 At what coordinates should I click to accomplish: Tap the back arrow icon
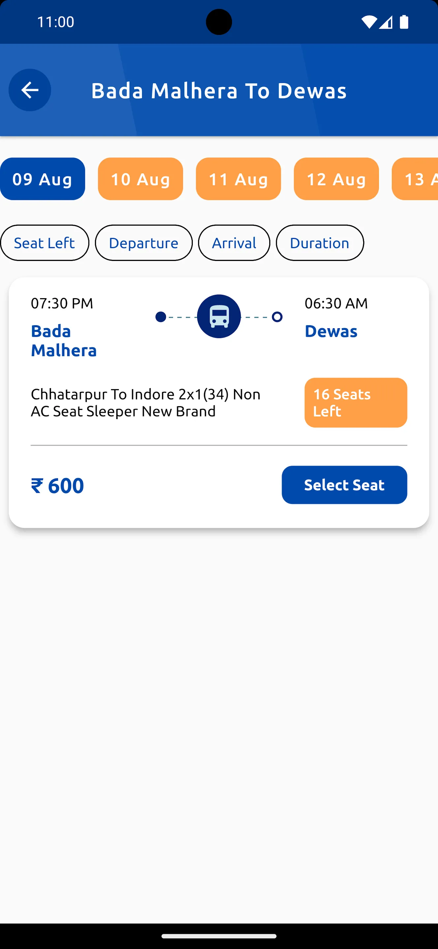[x=30, y=90]
